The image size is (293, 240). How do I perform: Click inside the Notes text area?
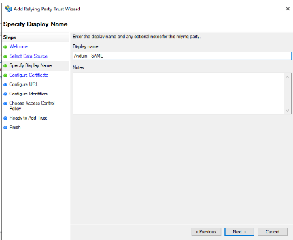click(x=178, y=94)
